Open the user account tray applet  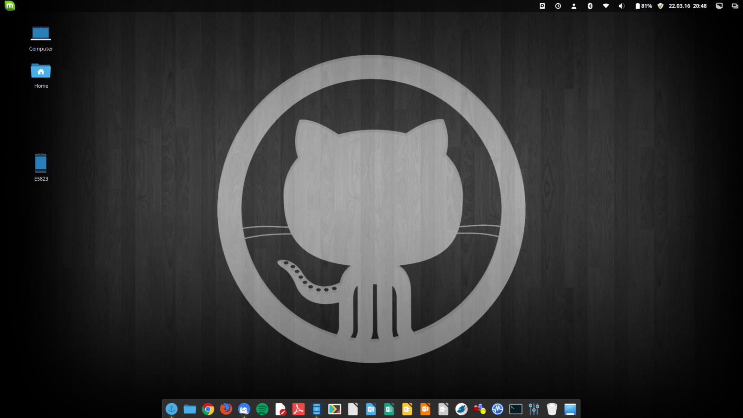[x=574, y=6]
